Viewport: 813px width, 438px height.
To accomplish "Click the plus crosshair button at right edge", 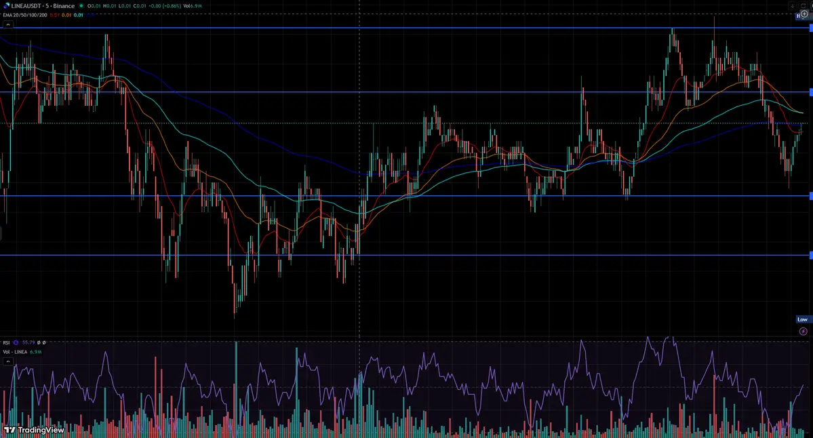I will click(x=804, y=14).
